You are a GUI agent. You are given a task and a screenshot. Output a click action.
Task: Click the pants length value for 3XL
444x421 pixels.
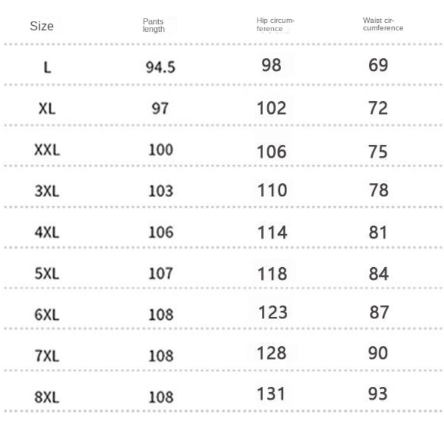[161, 192]
